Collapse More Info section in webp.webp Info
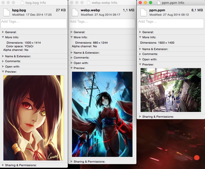Viewport: 205px width, 169px height. (x=71, y=37)
